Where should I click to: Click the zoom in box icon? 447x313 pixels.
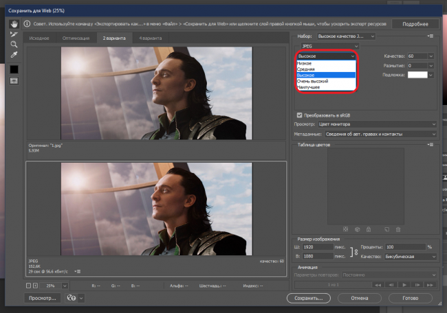(35, 286)
